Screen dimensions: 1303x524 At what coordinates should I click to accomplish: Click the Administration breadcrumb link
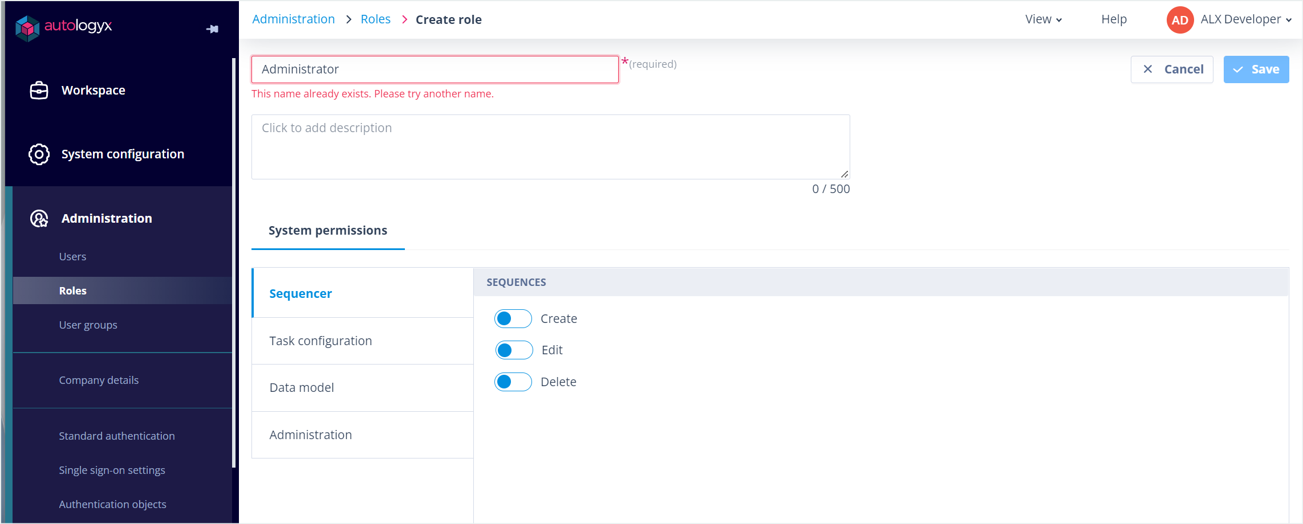(x=293, y=19)
